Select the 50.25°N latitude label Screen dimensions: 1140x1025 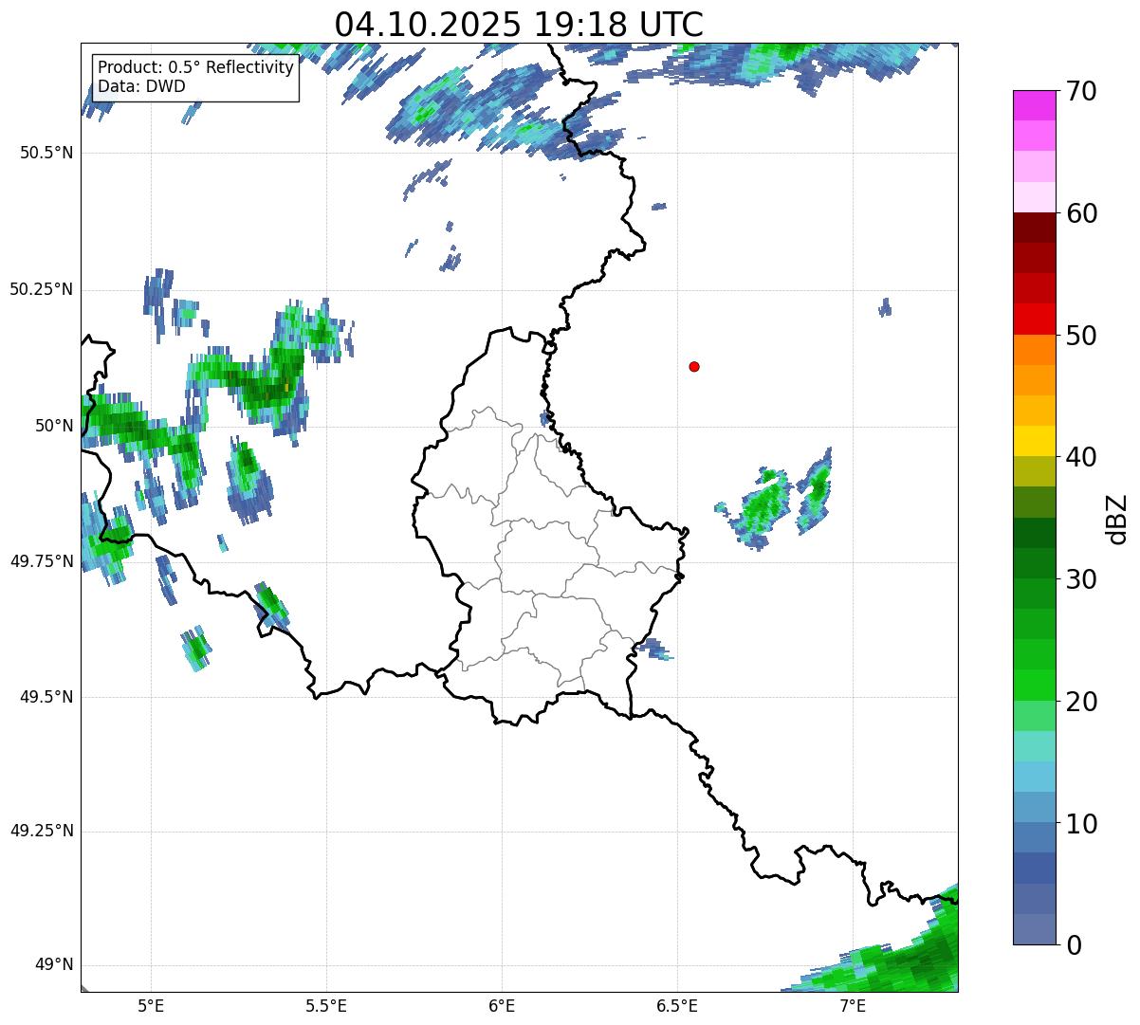(x=41, y=289)
